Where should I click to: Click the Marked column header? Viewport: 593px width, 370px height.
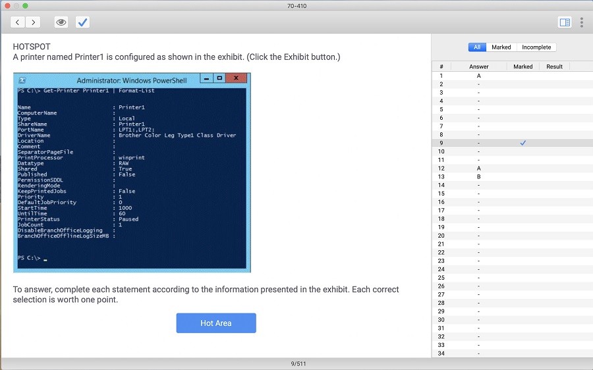point(522,66)
